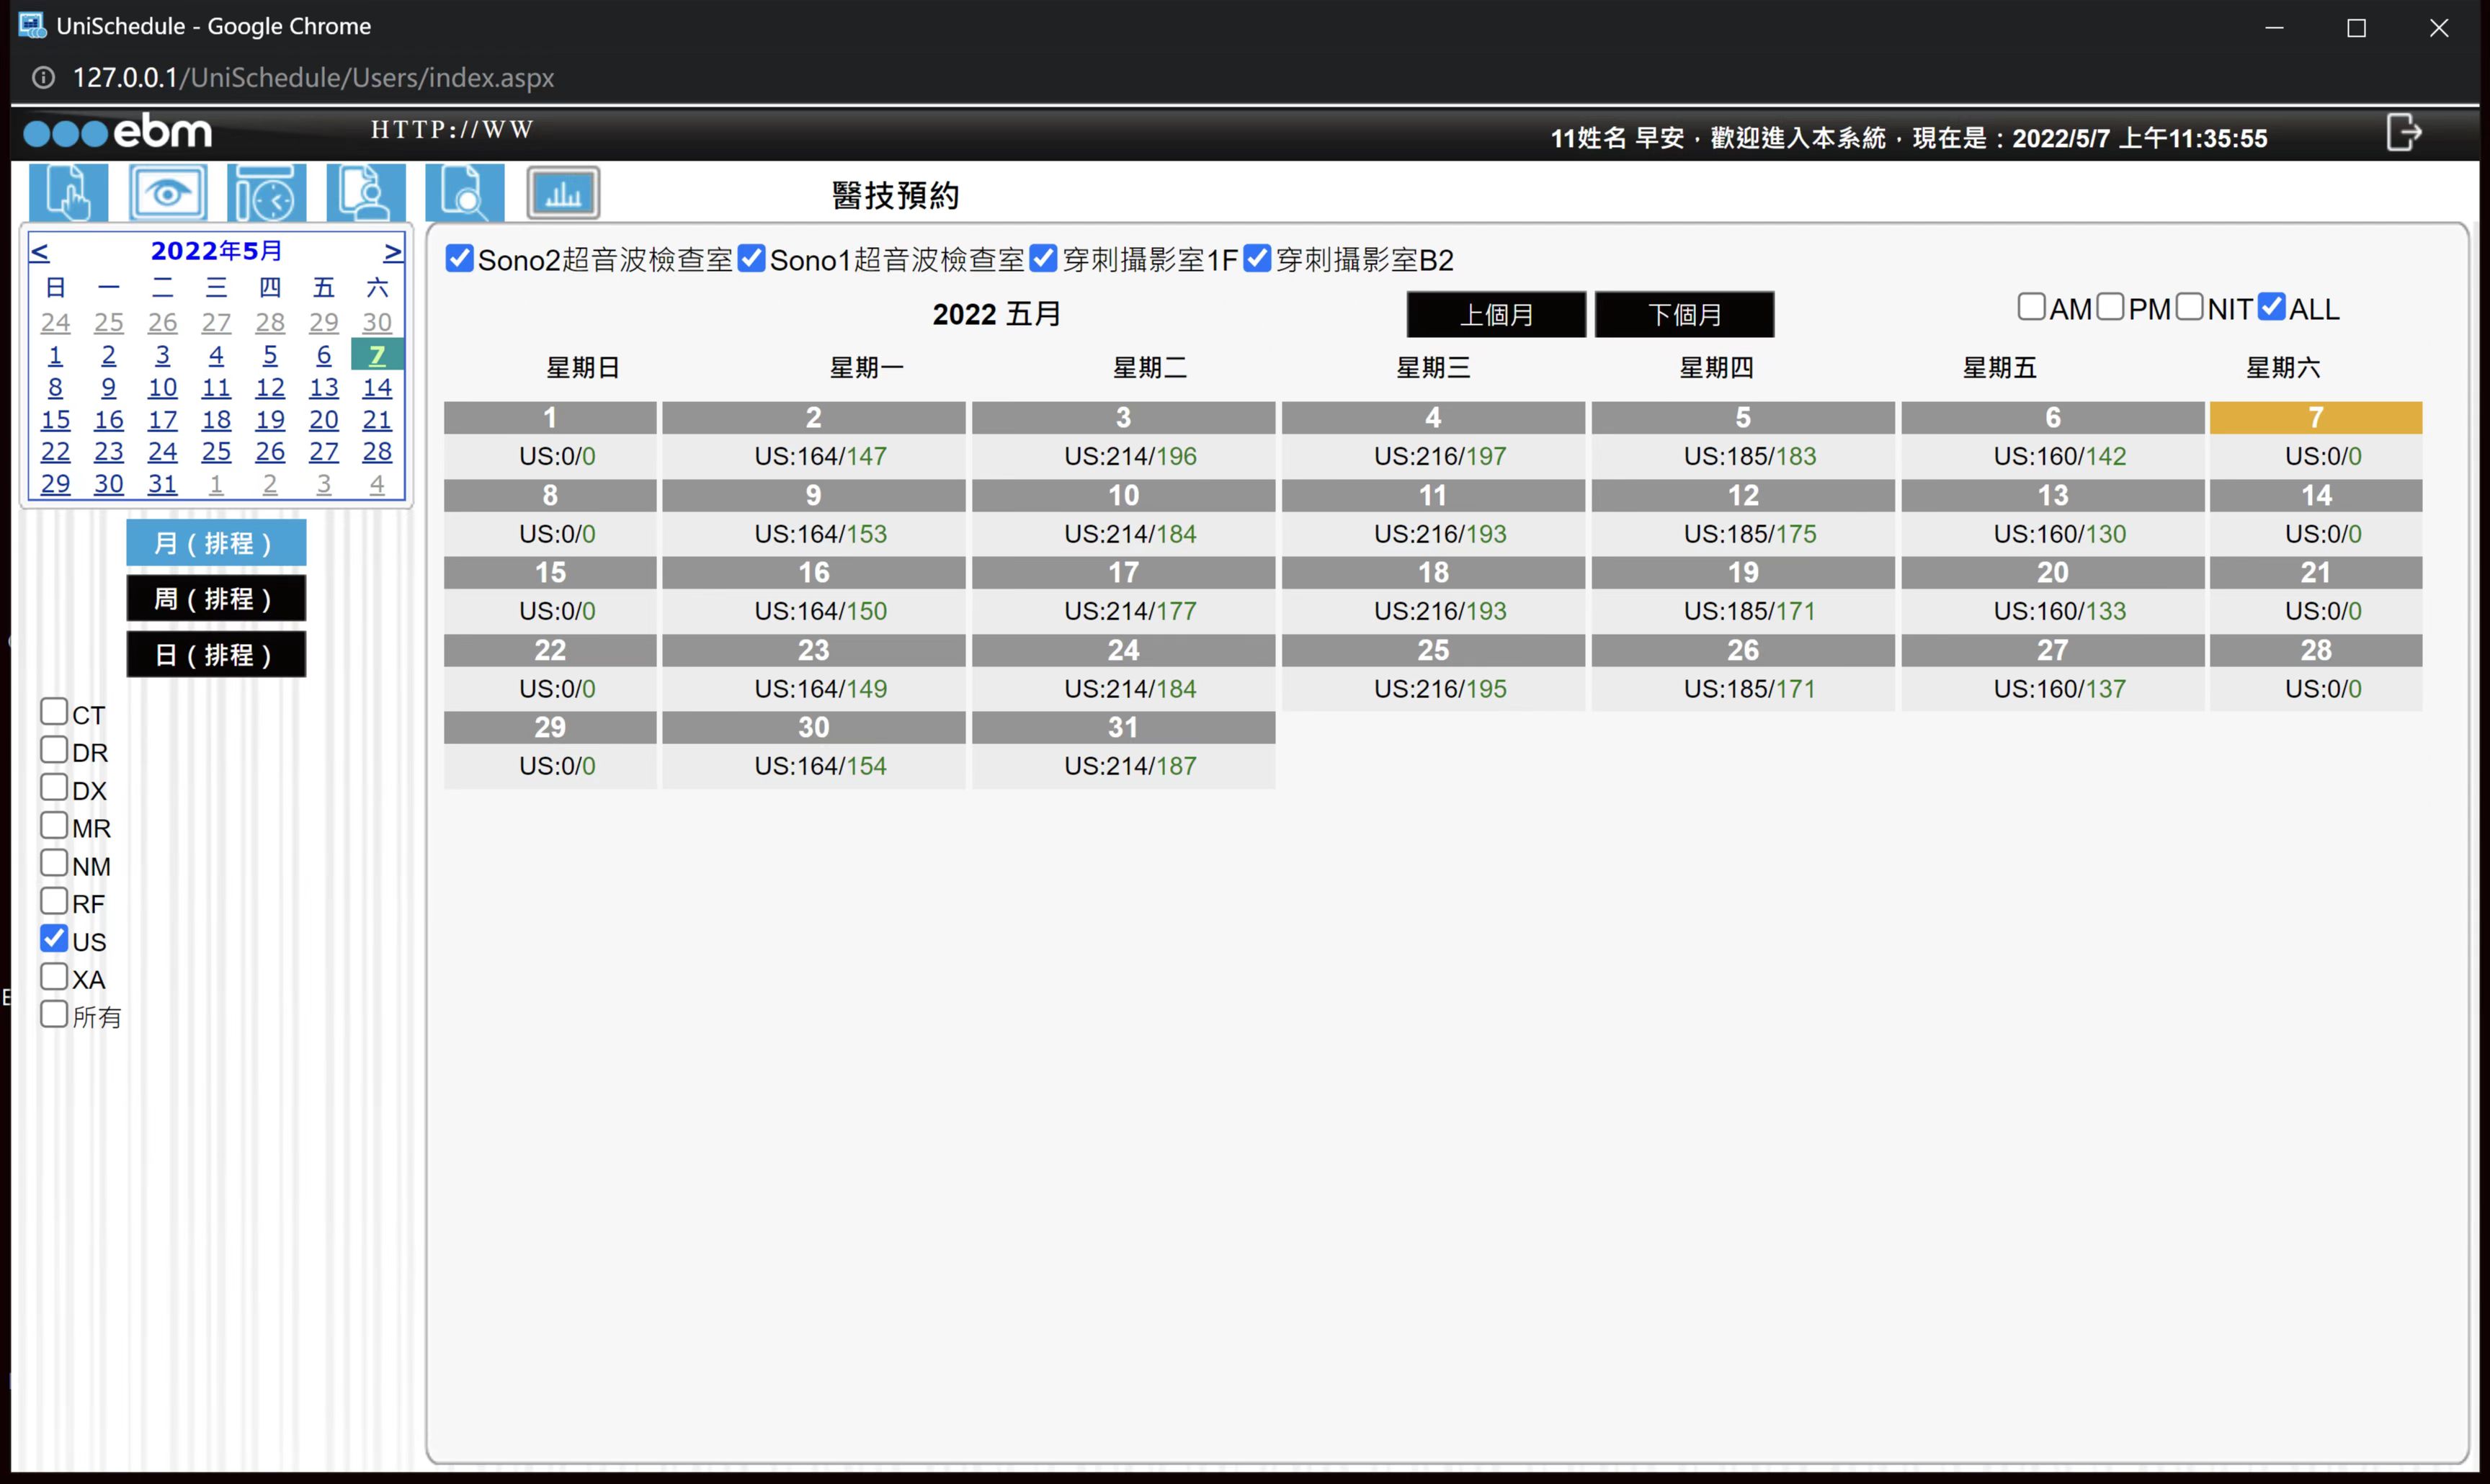Click the browser address bar URL
The height and width of the screenshot is (1484, 2490).
coord(313,77)
